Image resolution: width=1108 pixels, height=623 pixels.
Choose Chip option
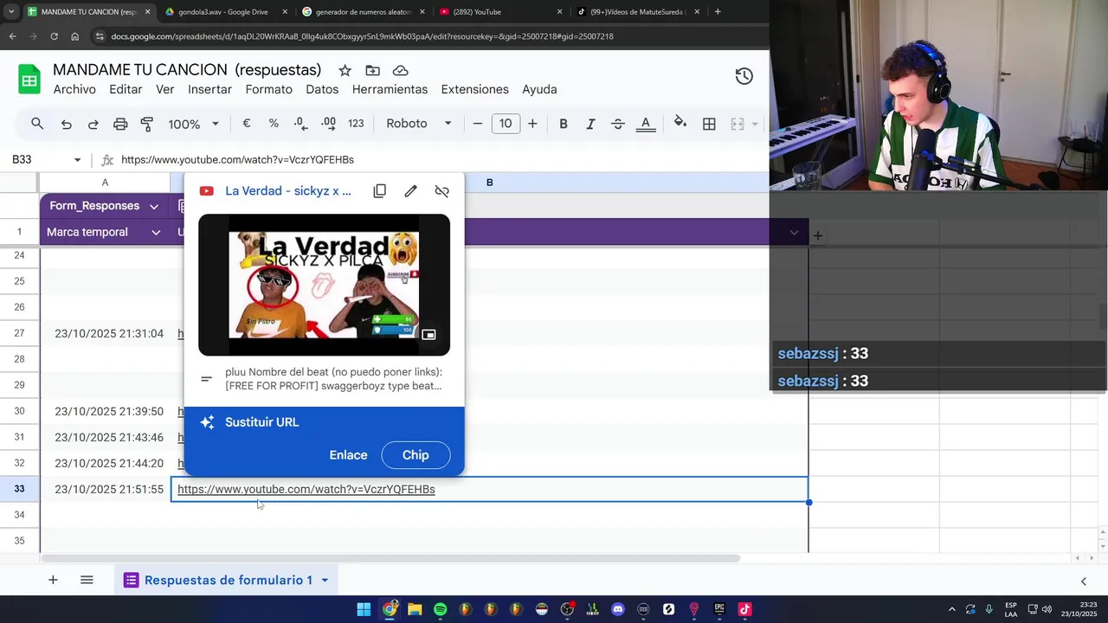tap(415, 455)
